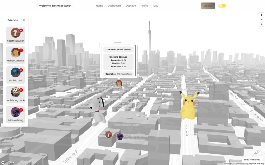This screenshot has height=165, width=265.
Task: Select friend danielh.toronto in Friends list
Action: coord(15,55)
